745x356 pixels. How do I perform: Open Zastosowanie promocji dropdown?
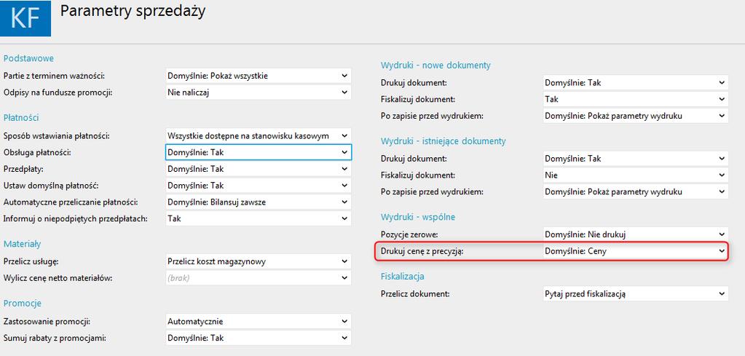(259, 321)
